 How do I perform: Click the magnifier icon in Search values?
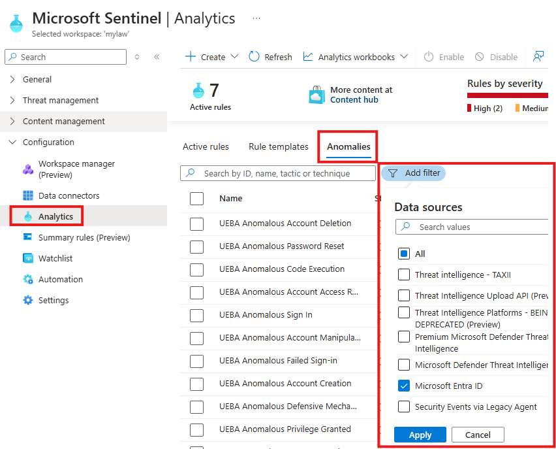click(x=406, y=226)
